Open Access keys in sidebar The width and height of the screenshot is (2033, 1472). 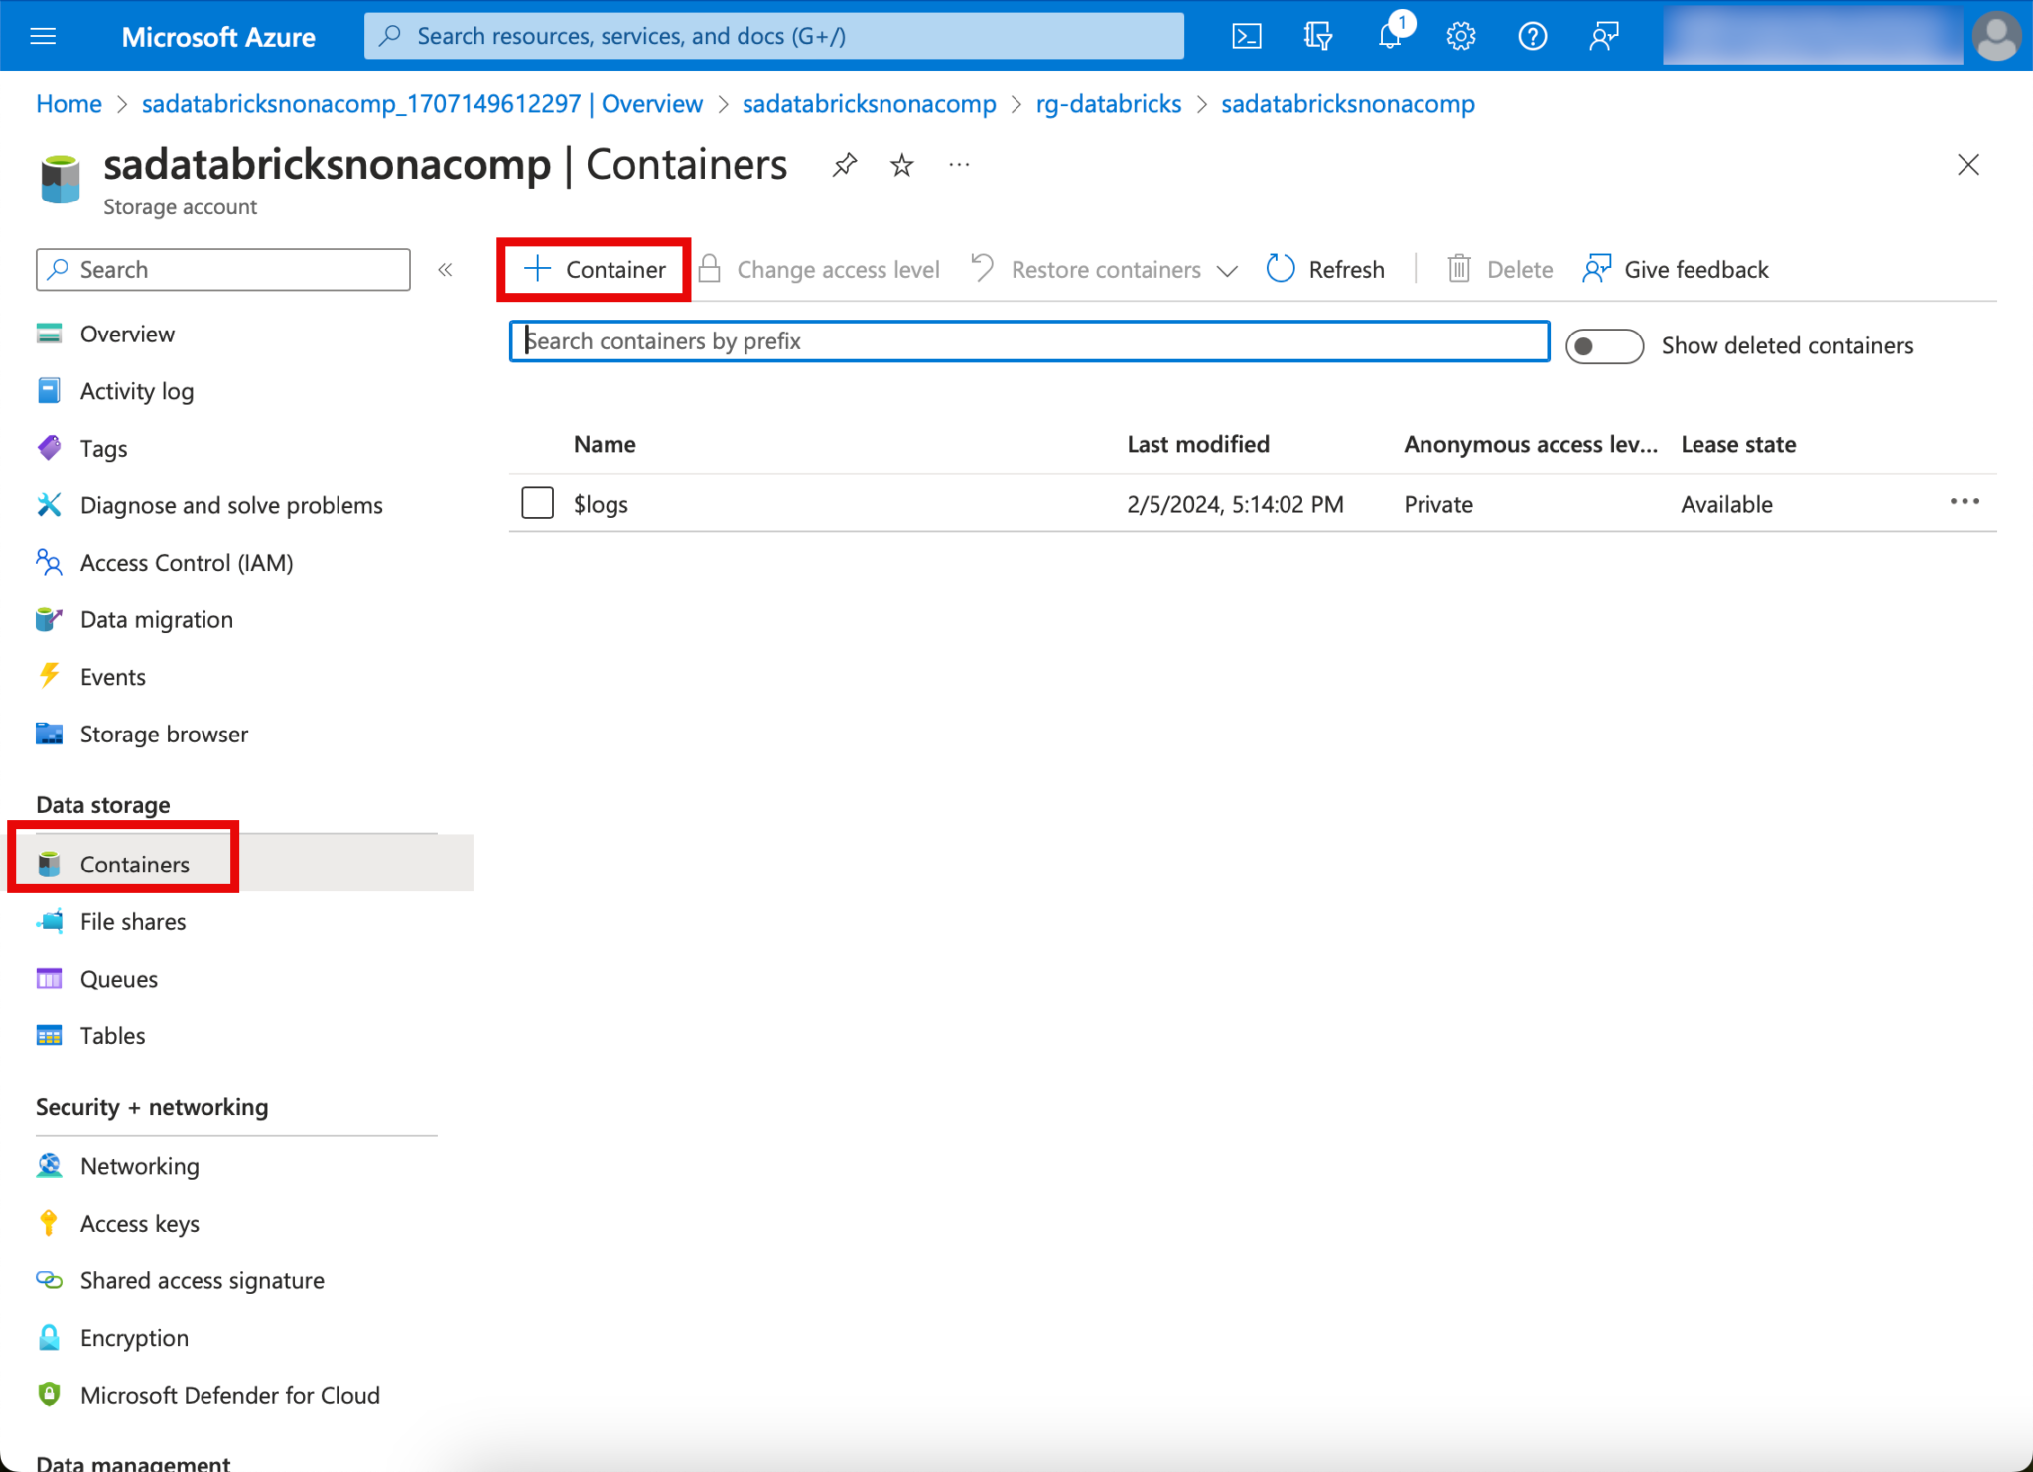[139, 1223]
